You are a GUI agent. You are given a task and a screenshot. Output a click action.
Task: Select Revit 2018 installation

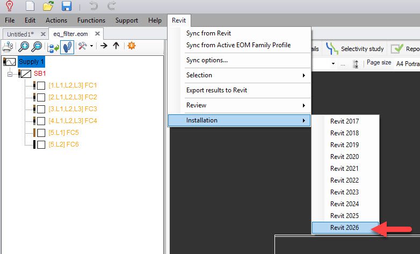[345, 133]
